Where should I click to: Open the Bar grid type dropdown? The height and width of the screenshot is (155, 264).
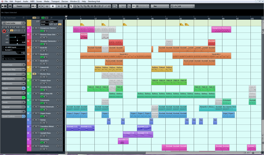[x=160, y=6]
